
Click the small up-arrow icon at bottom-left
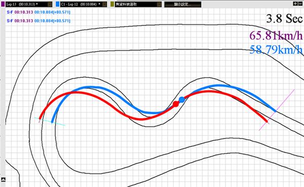coord(3,179)
